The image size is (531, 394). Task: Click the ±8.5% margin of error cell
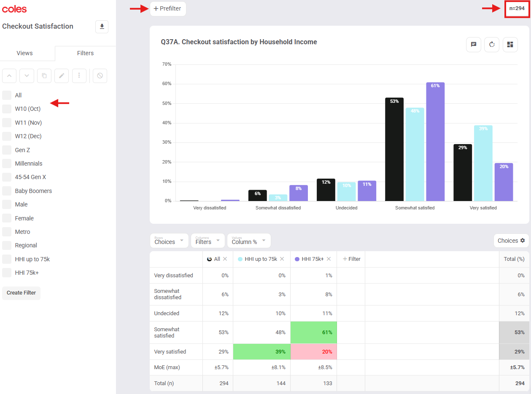[314, 367]
